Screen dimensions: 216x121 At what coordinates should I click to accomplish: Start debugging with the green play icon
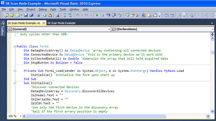pos(97,15)
